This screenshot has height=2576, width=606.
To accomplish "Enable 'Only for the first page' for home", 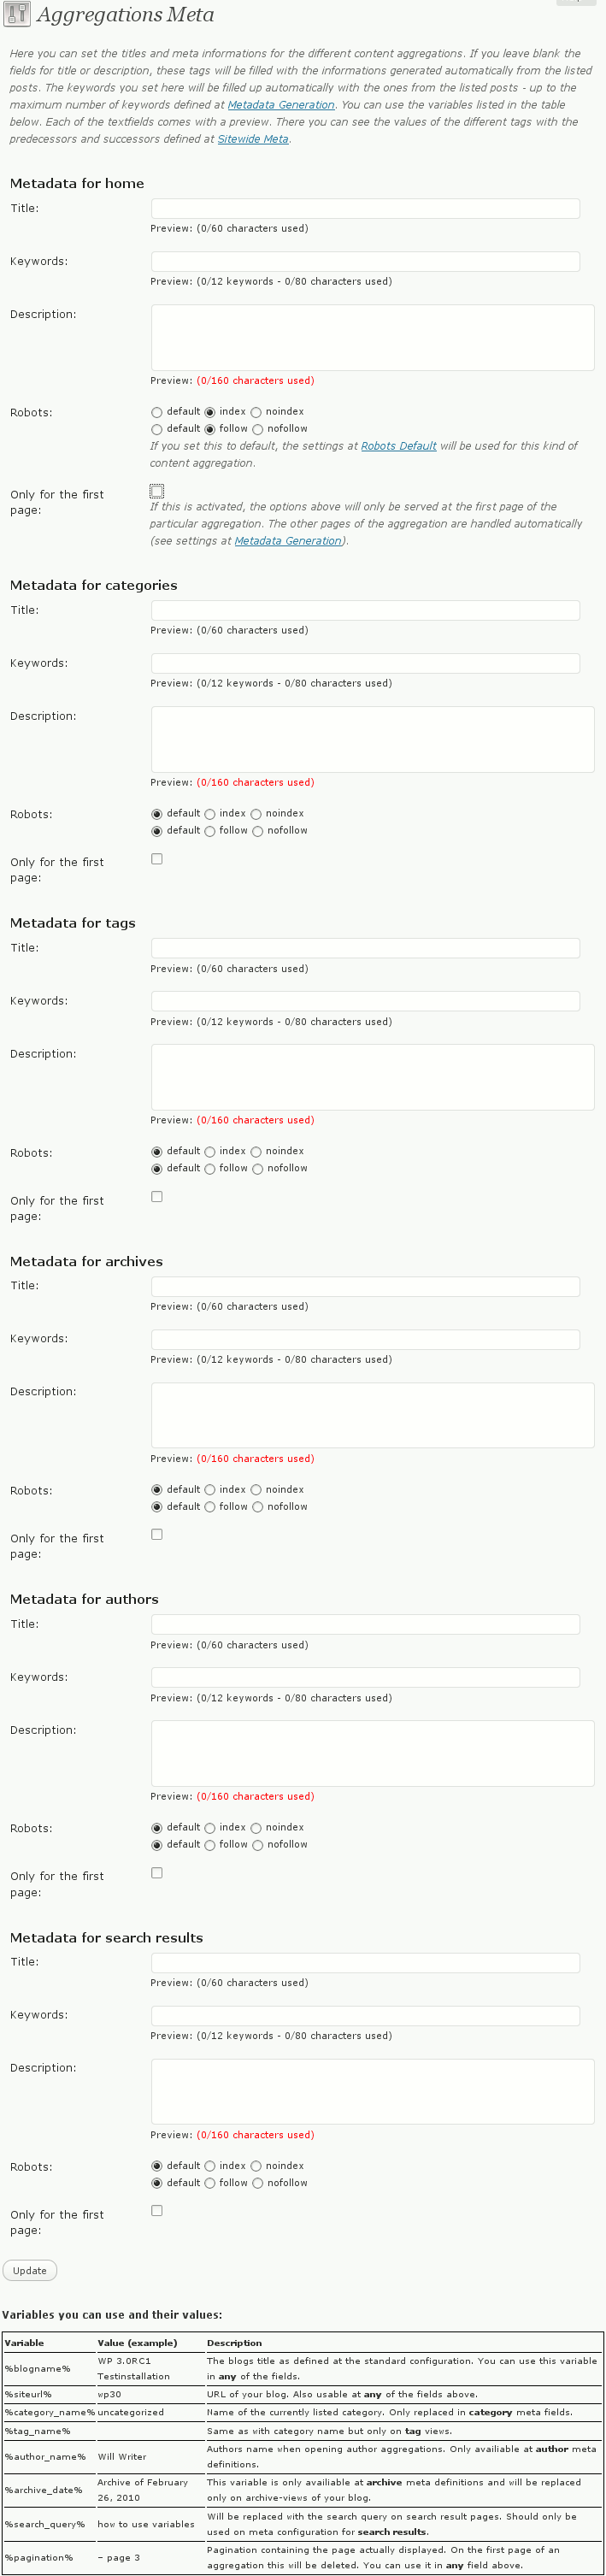I will (157, 491).
